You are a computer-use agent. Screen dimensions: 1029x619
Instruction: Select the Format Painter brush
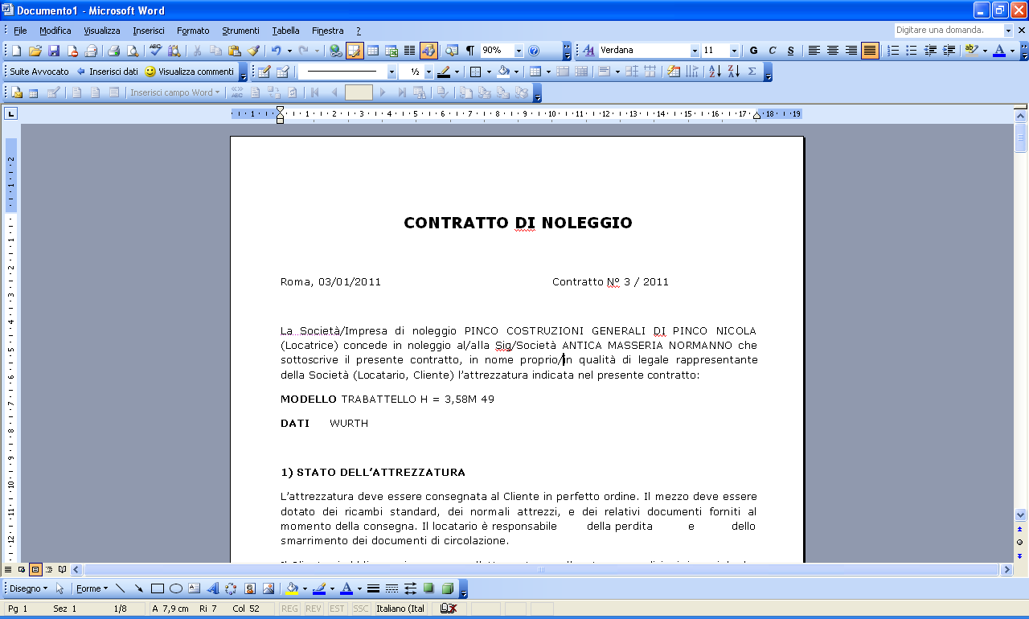(253, 51)
